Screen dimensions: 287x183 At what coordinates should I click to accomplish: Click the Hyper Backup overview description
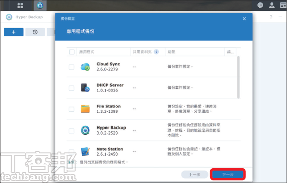pos(194,130)
